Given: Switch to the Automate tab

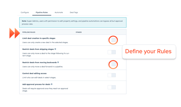Looking at the screenshot, I should point(59,12).
